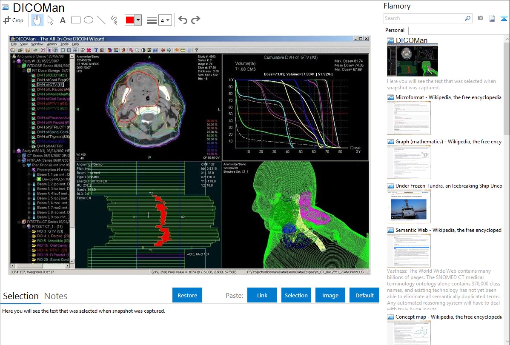The height and width of the screenshot is (345, 510).
Task: Select the Graph (mathematics) - Wikipedia title
Action: [x=449, y=142]
